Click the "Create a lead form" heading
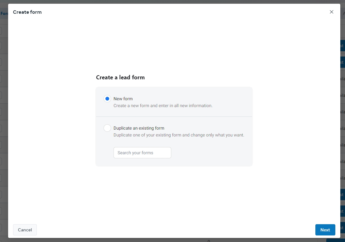The width and height of the screenshot is (345, 242). [120, 77]
